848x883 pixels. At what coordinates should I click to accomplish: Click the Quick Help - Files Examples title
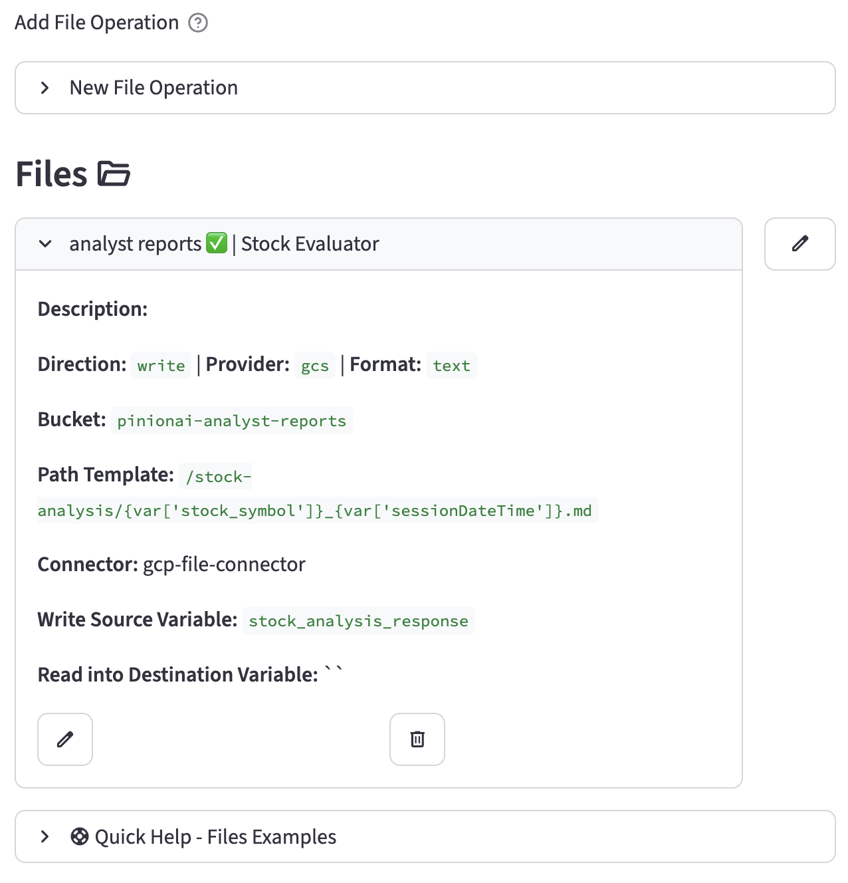pos(215,836)
